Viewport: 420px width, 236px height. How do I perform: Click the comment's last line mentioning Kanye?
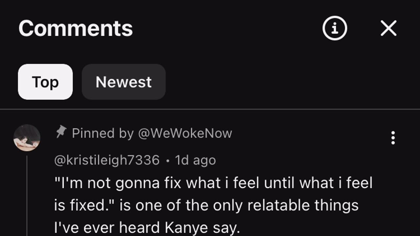(147, 228)
